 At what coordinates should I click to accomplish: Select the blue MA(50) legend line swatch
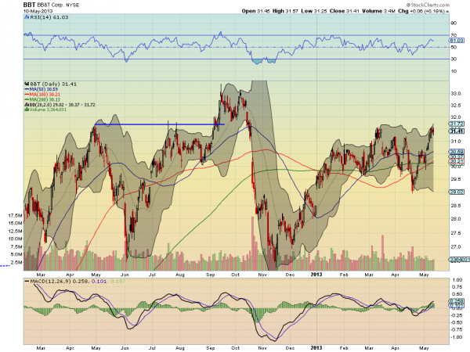(27, 89)
